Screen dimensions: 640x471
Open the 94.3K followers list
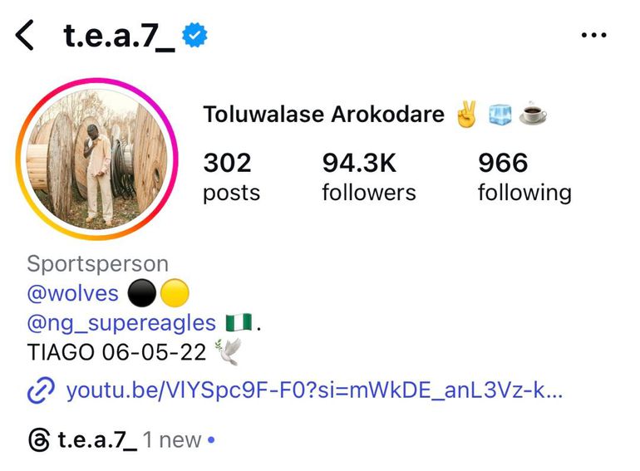(x=369, y=176)
